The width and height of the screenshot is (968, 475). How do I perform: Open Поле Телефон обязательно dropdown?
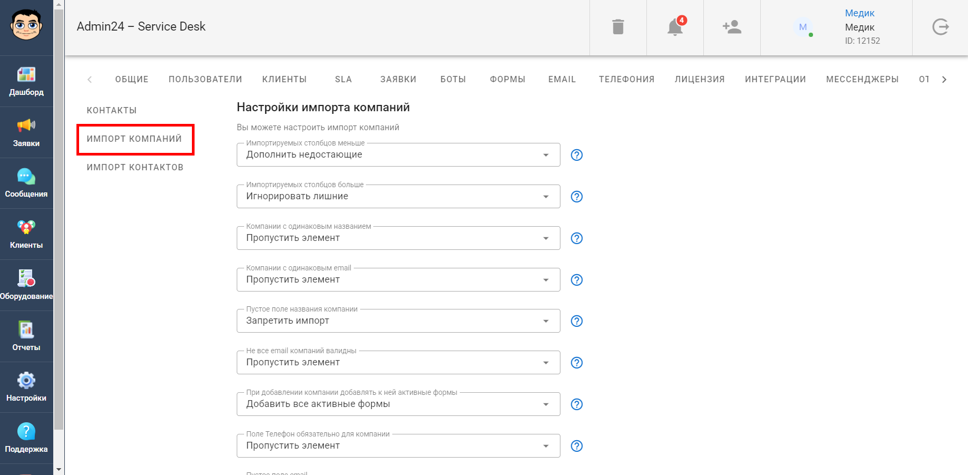pyautogui.click(x=398, y=446)
